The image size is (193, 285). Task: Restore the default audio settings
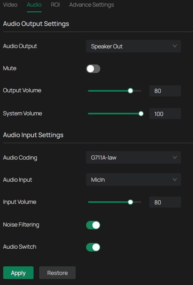coord(57,273)
